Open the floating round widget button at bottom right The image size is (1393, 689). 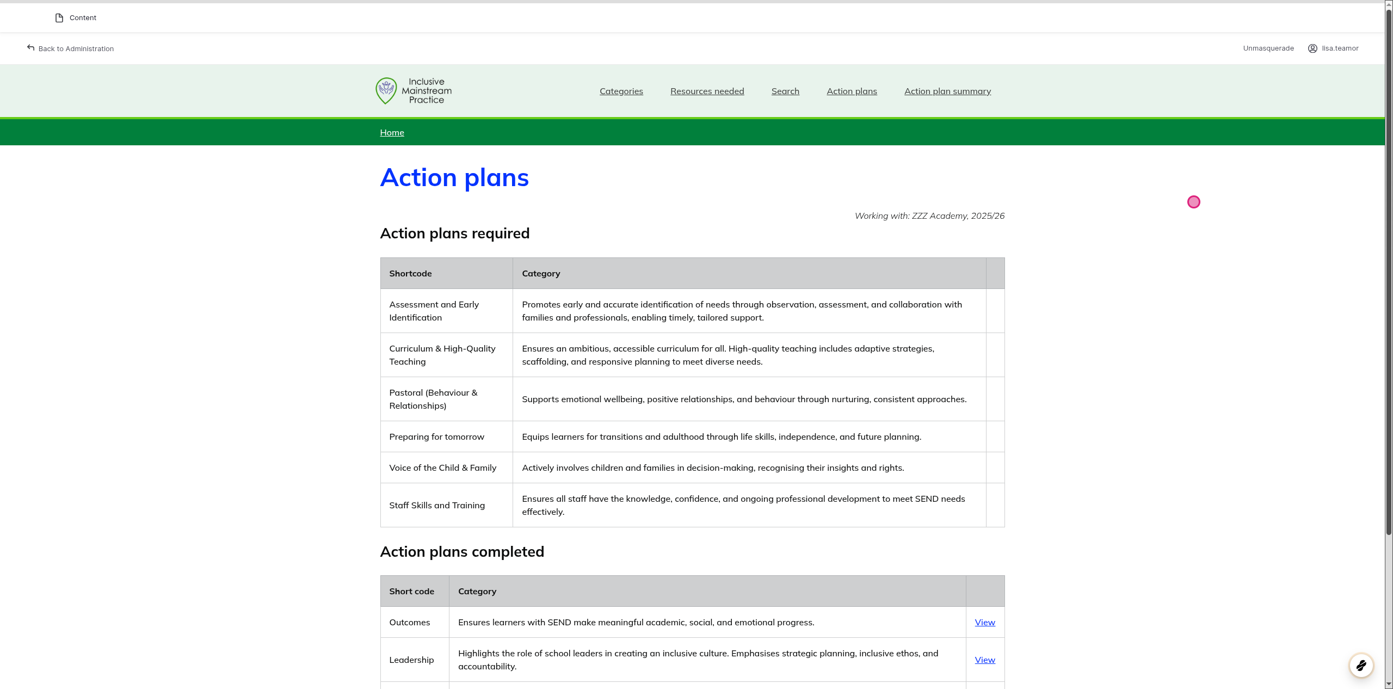tap(1361, 665)
